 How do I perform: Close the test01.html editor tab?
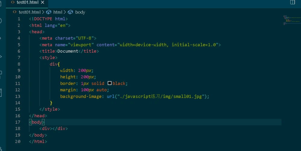(43, 2)
